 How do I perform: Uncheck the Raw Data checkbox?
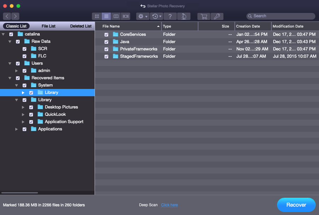pyautogui.click(x=18, y=42)
